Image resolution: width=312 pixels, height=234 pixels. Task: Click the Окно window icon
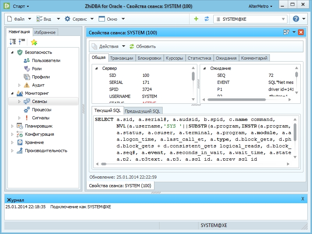click(102, 19)
